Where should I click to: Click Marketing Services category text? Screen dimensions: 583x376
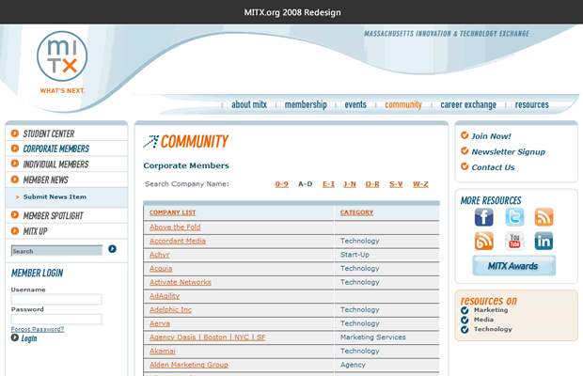pyautogui.click(x=373, y=337)
